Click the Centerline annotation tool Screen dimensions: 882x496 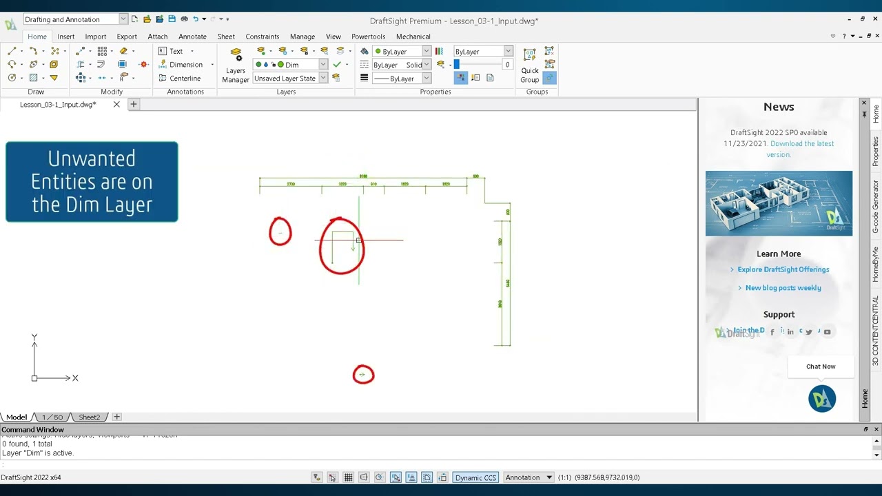click(179, 79)
